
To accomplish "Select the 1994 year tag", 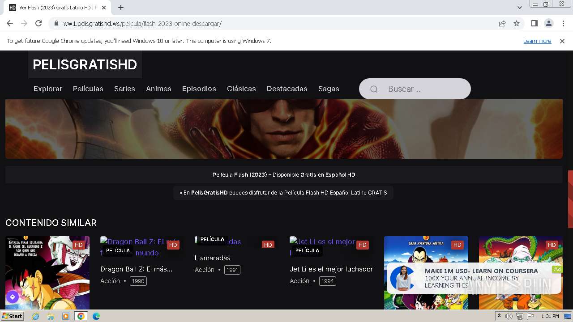I will click(x=327, y=281).
